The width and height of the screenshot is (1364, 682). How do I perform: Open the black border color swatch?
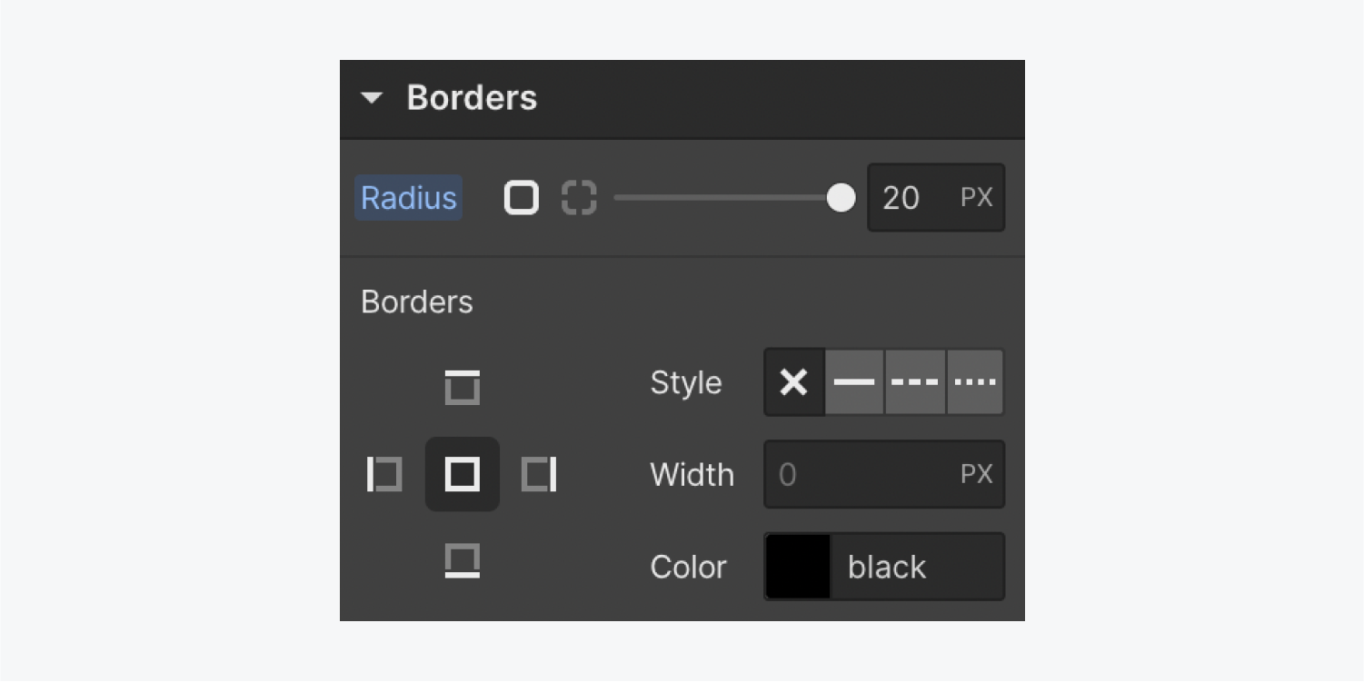[x=799, y=567]
